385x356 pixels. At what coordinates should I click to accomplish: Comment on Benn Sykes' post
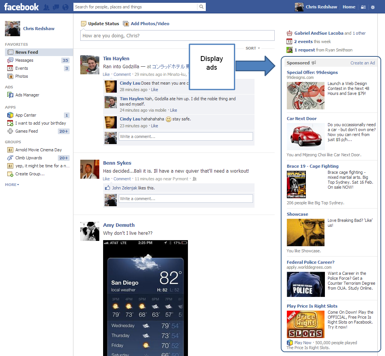122,179
